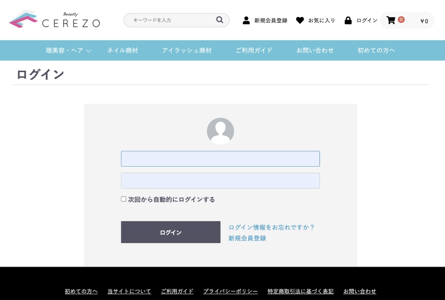
Task: Open footer link 当サイトについて
Action: pos(129,291)
